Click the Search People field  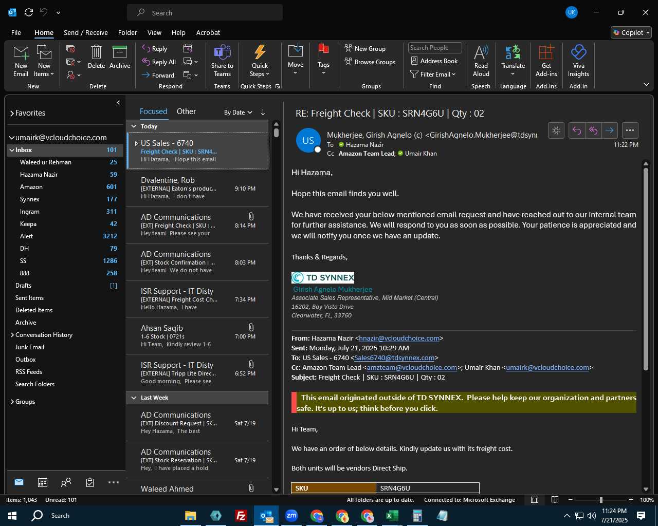pyautogui.click(x=435, y=48)
